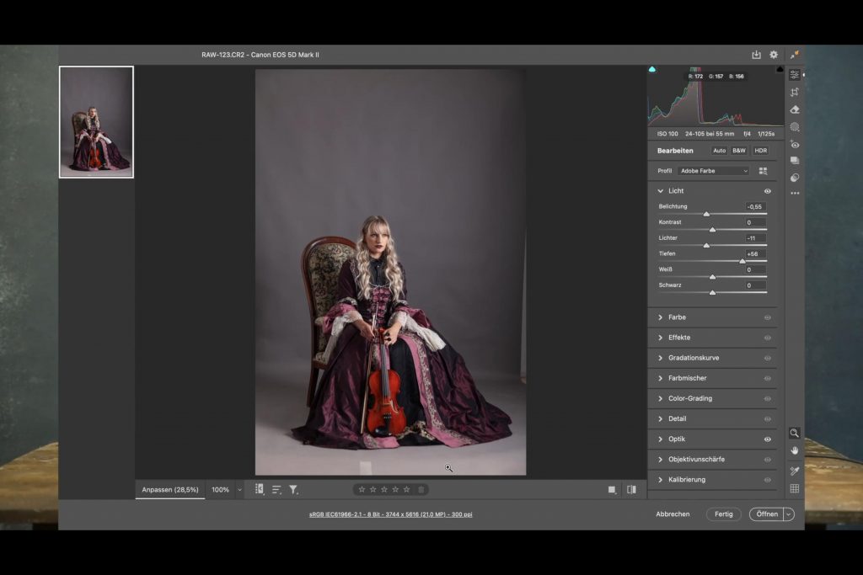Toggle the grid overlay icon
Viewport: 863px width, 575px height.
coord(794,488)
